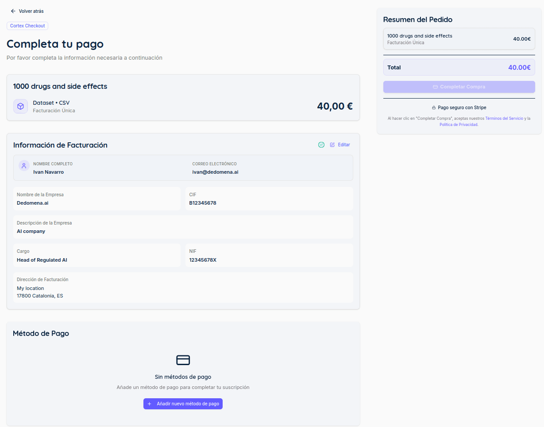The width and height of the screenshot is (544, 427).
Task: Click the green verified checkmark icon
Action: click(321, 145)
